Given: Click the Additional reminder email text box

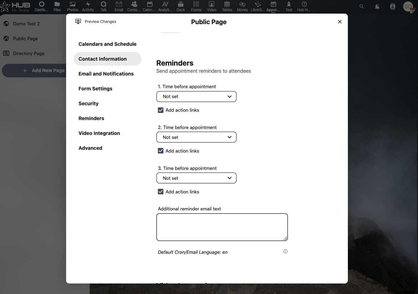Looking at the screenshot, I should [x=222, y=227].
